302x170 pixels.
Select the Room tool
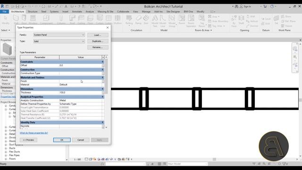(x=182, y=20)
